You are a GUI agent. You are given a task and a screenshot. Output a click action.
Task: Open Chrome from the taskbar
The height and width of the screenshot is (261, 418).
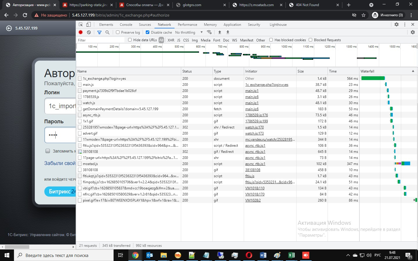(x=135, y=255)
